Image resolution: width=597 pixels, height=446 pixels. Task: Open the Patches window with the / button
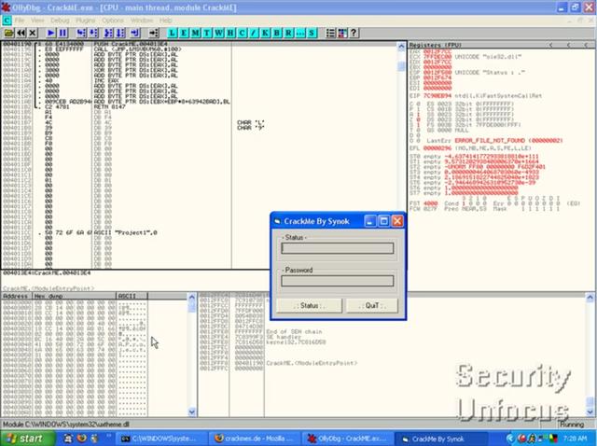(254, 34)
